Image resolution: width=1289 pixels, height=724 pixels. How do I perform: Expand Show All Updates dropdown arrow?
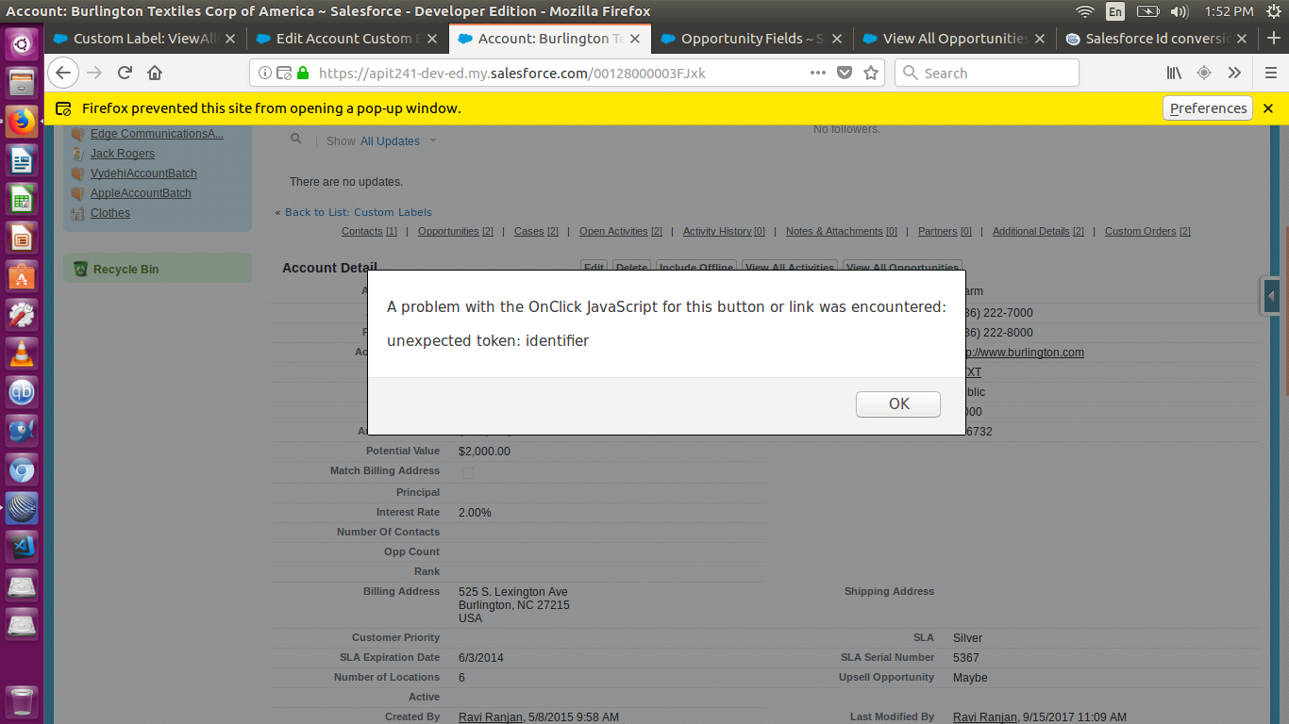tap(433, 140)
